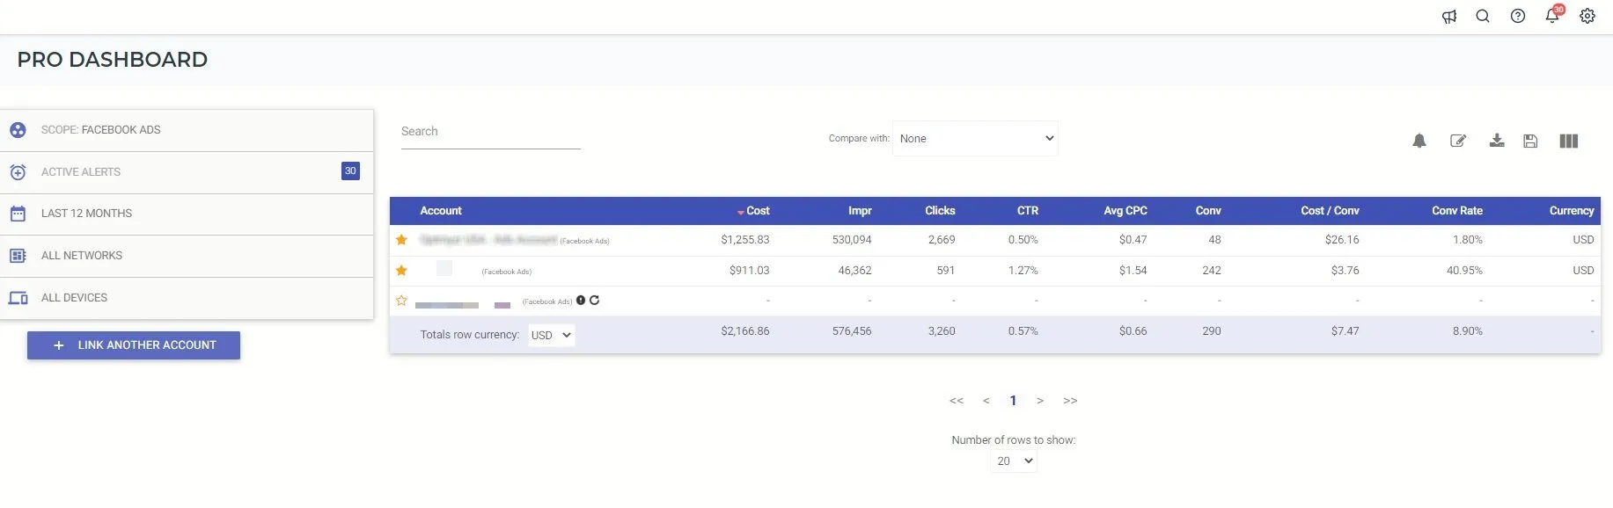This screenshot has height=508, width=1613.
Task: Click into the Search field
Action: (x=490, y=132)
